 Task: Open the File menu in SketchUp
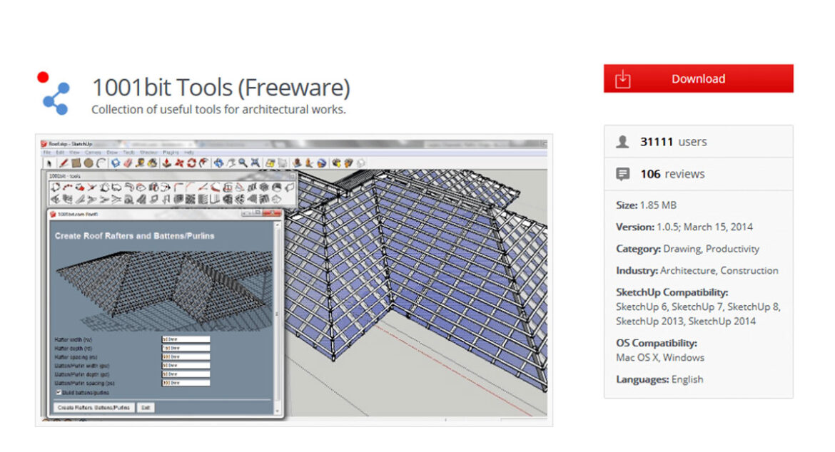pos(47,153)
